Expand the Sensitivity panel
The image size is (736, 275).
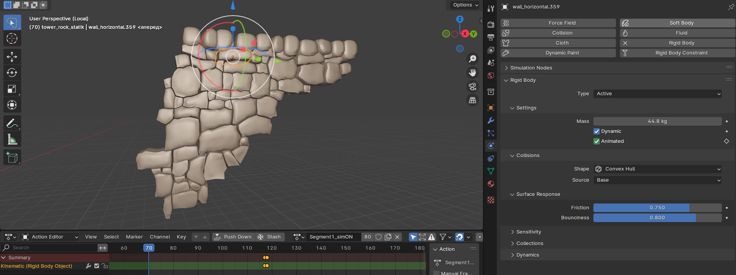pos(528,232)
